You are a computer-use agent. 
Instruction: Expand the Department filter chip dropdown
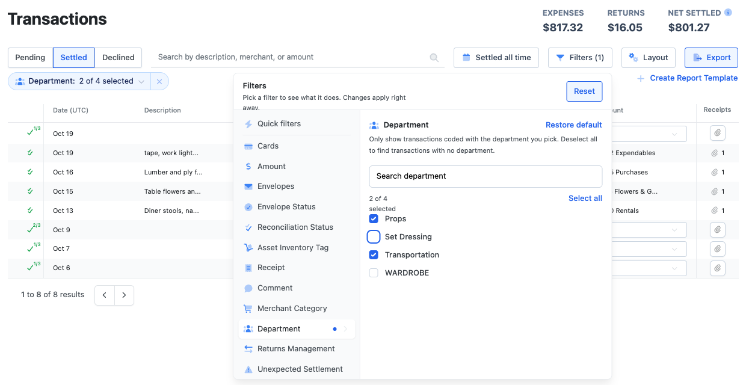click(141, 81)
